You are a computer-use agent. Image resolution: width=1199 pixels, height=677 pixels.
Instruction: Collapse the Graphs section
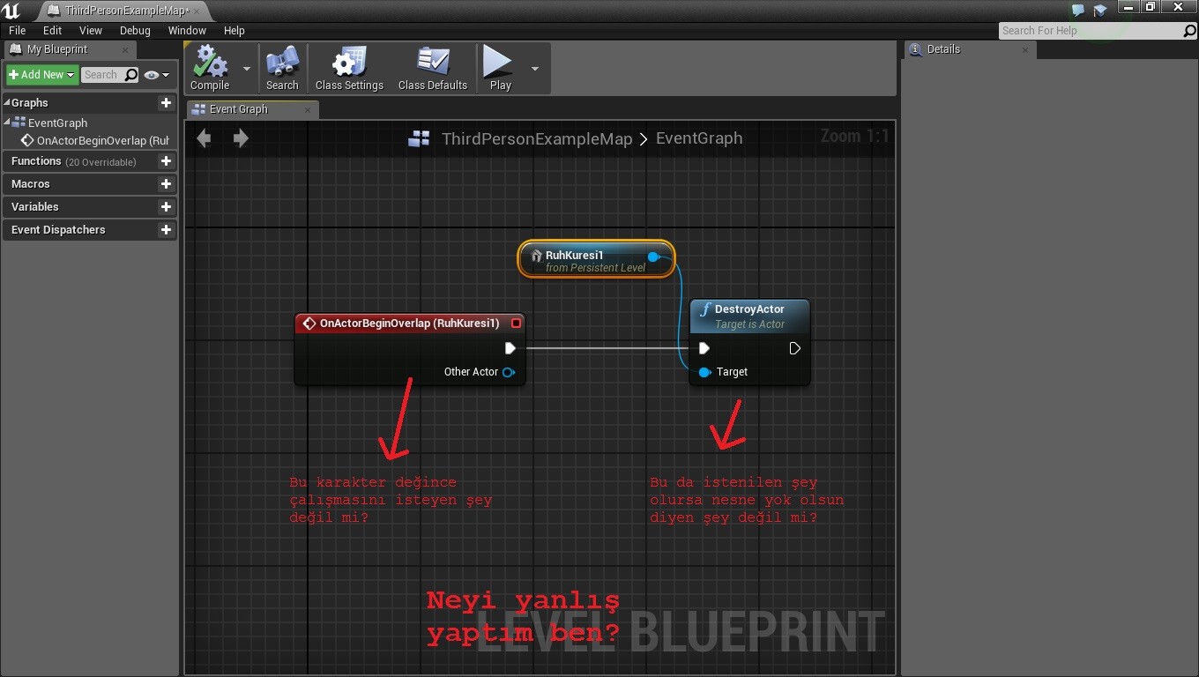(x=7, y=103)
